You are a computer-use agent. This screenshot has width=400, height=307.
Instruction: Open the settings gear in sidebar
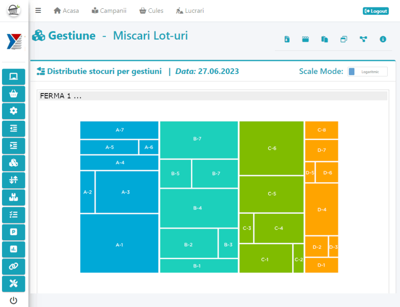click(x=14, y=111)
